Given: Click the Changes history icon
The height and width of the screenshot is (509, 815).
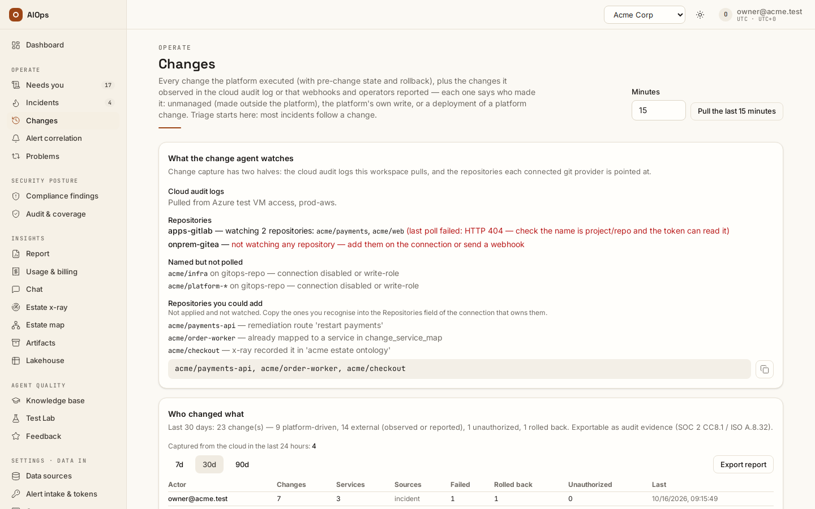Looking at the screenshot, I should pos(16,121).
